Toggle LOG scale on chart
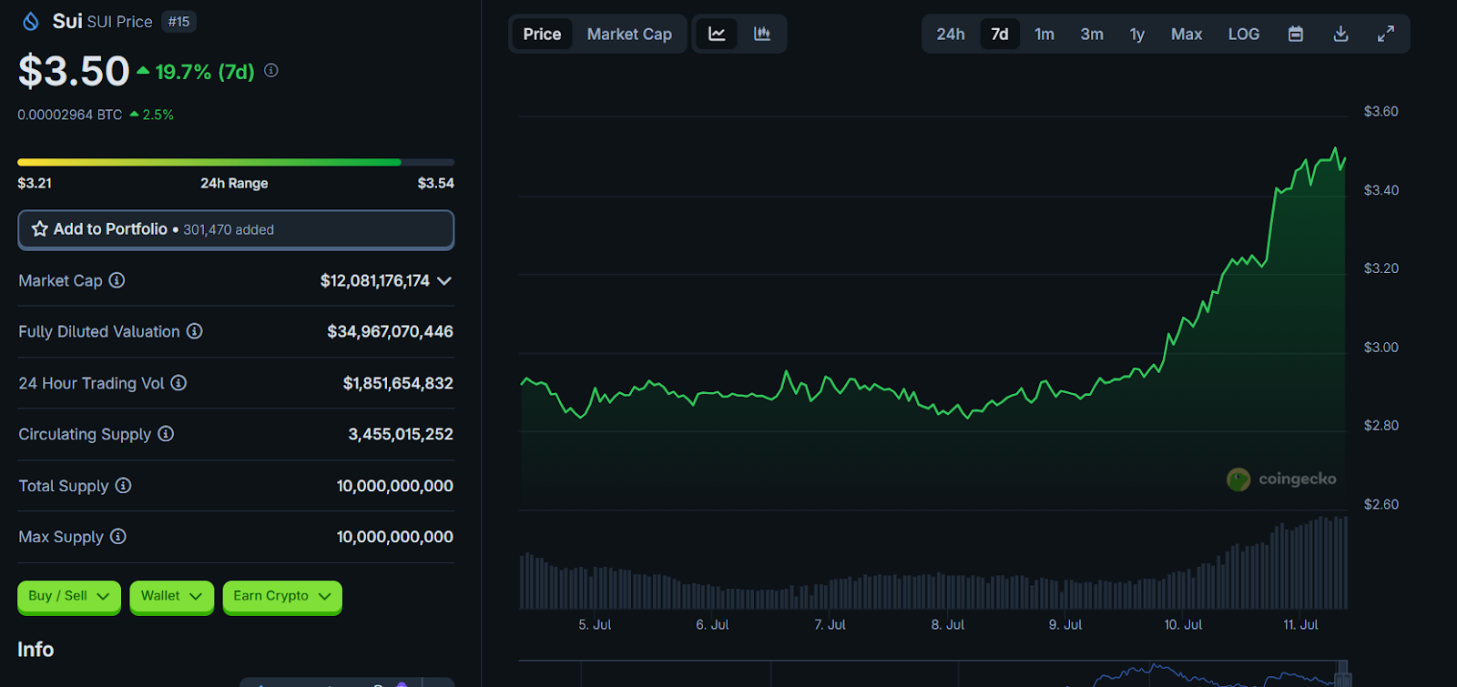1457x687 pixels. point(1244,34)
